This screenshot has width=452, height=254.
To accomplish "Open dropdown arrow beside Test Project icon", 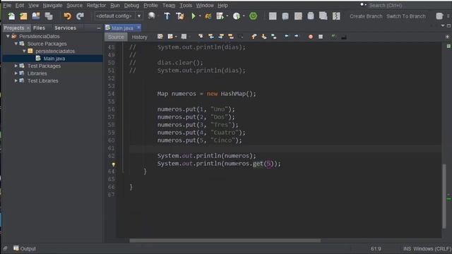I will [x=244, y=16].
